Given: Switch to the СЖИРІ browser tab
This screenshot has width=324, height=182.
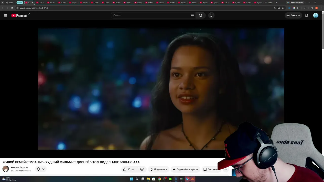Looking at the screenshot, I should (x=51, y=3).
